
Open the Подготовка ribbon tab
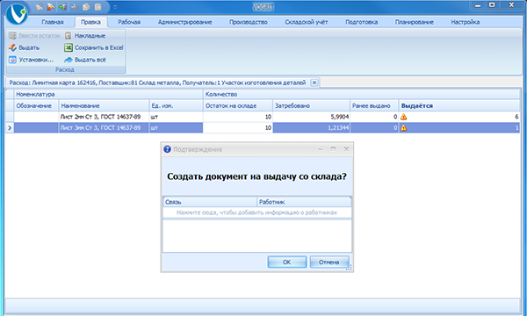pyautogui.click(x=361, y=22)
